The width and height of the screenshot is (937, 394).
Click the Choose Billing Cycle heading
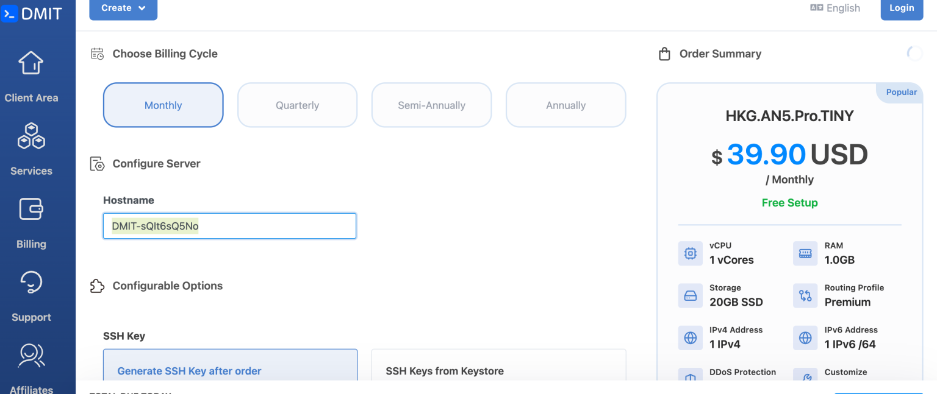tap(165, 54)
